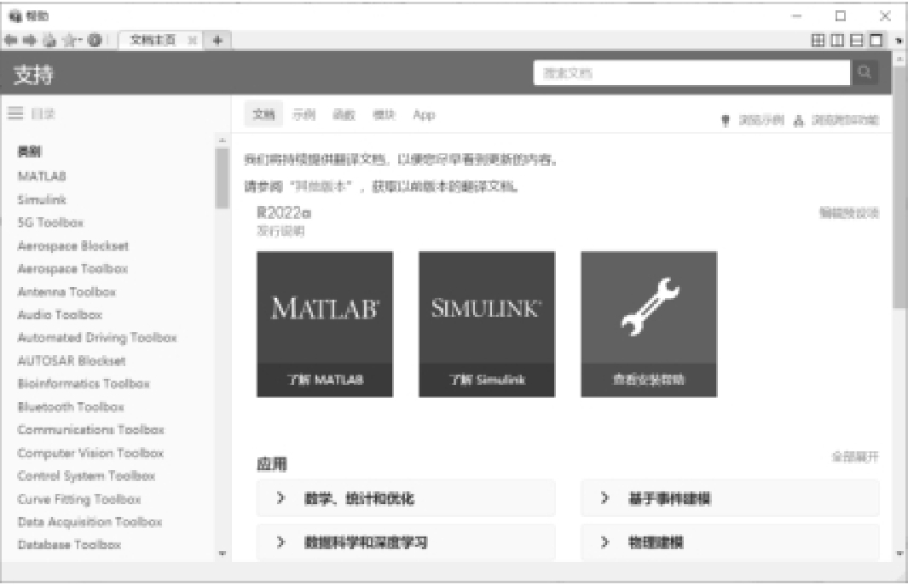
Task: Switch to four-pane grid tile layout
Action: (818, 40)
